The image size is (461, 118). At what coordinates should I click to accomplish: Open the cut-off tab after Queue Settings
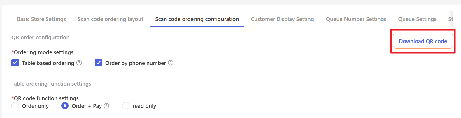tap(450, 19)
